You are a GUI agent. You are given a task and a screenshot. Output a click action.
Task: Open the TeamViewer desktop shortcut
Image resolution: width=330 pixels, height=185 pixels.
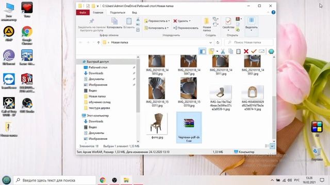tap(9, 81)
